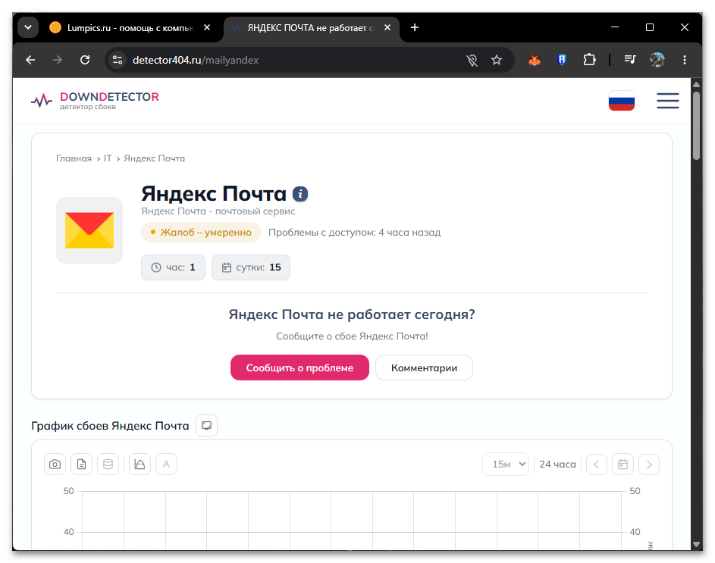The width and height of the screenshot is (715, 563).
Task: Close the ЯНДЕКС ПОЧТА tab
Action: (387, 27)
